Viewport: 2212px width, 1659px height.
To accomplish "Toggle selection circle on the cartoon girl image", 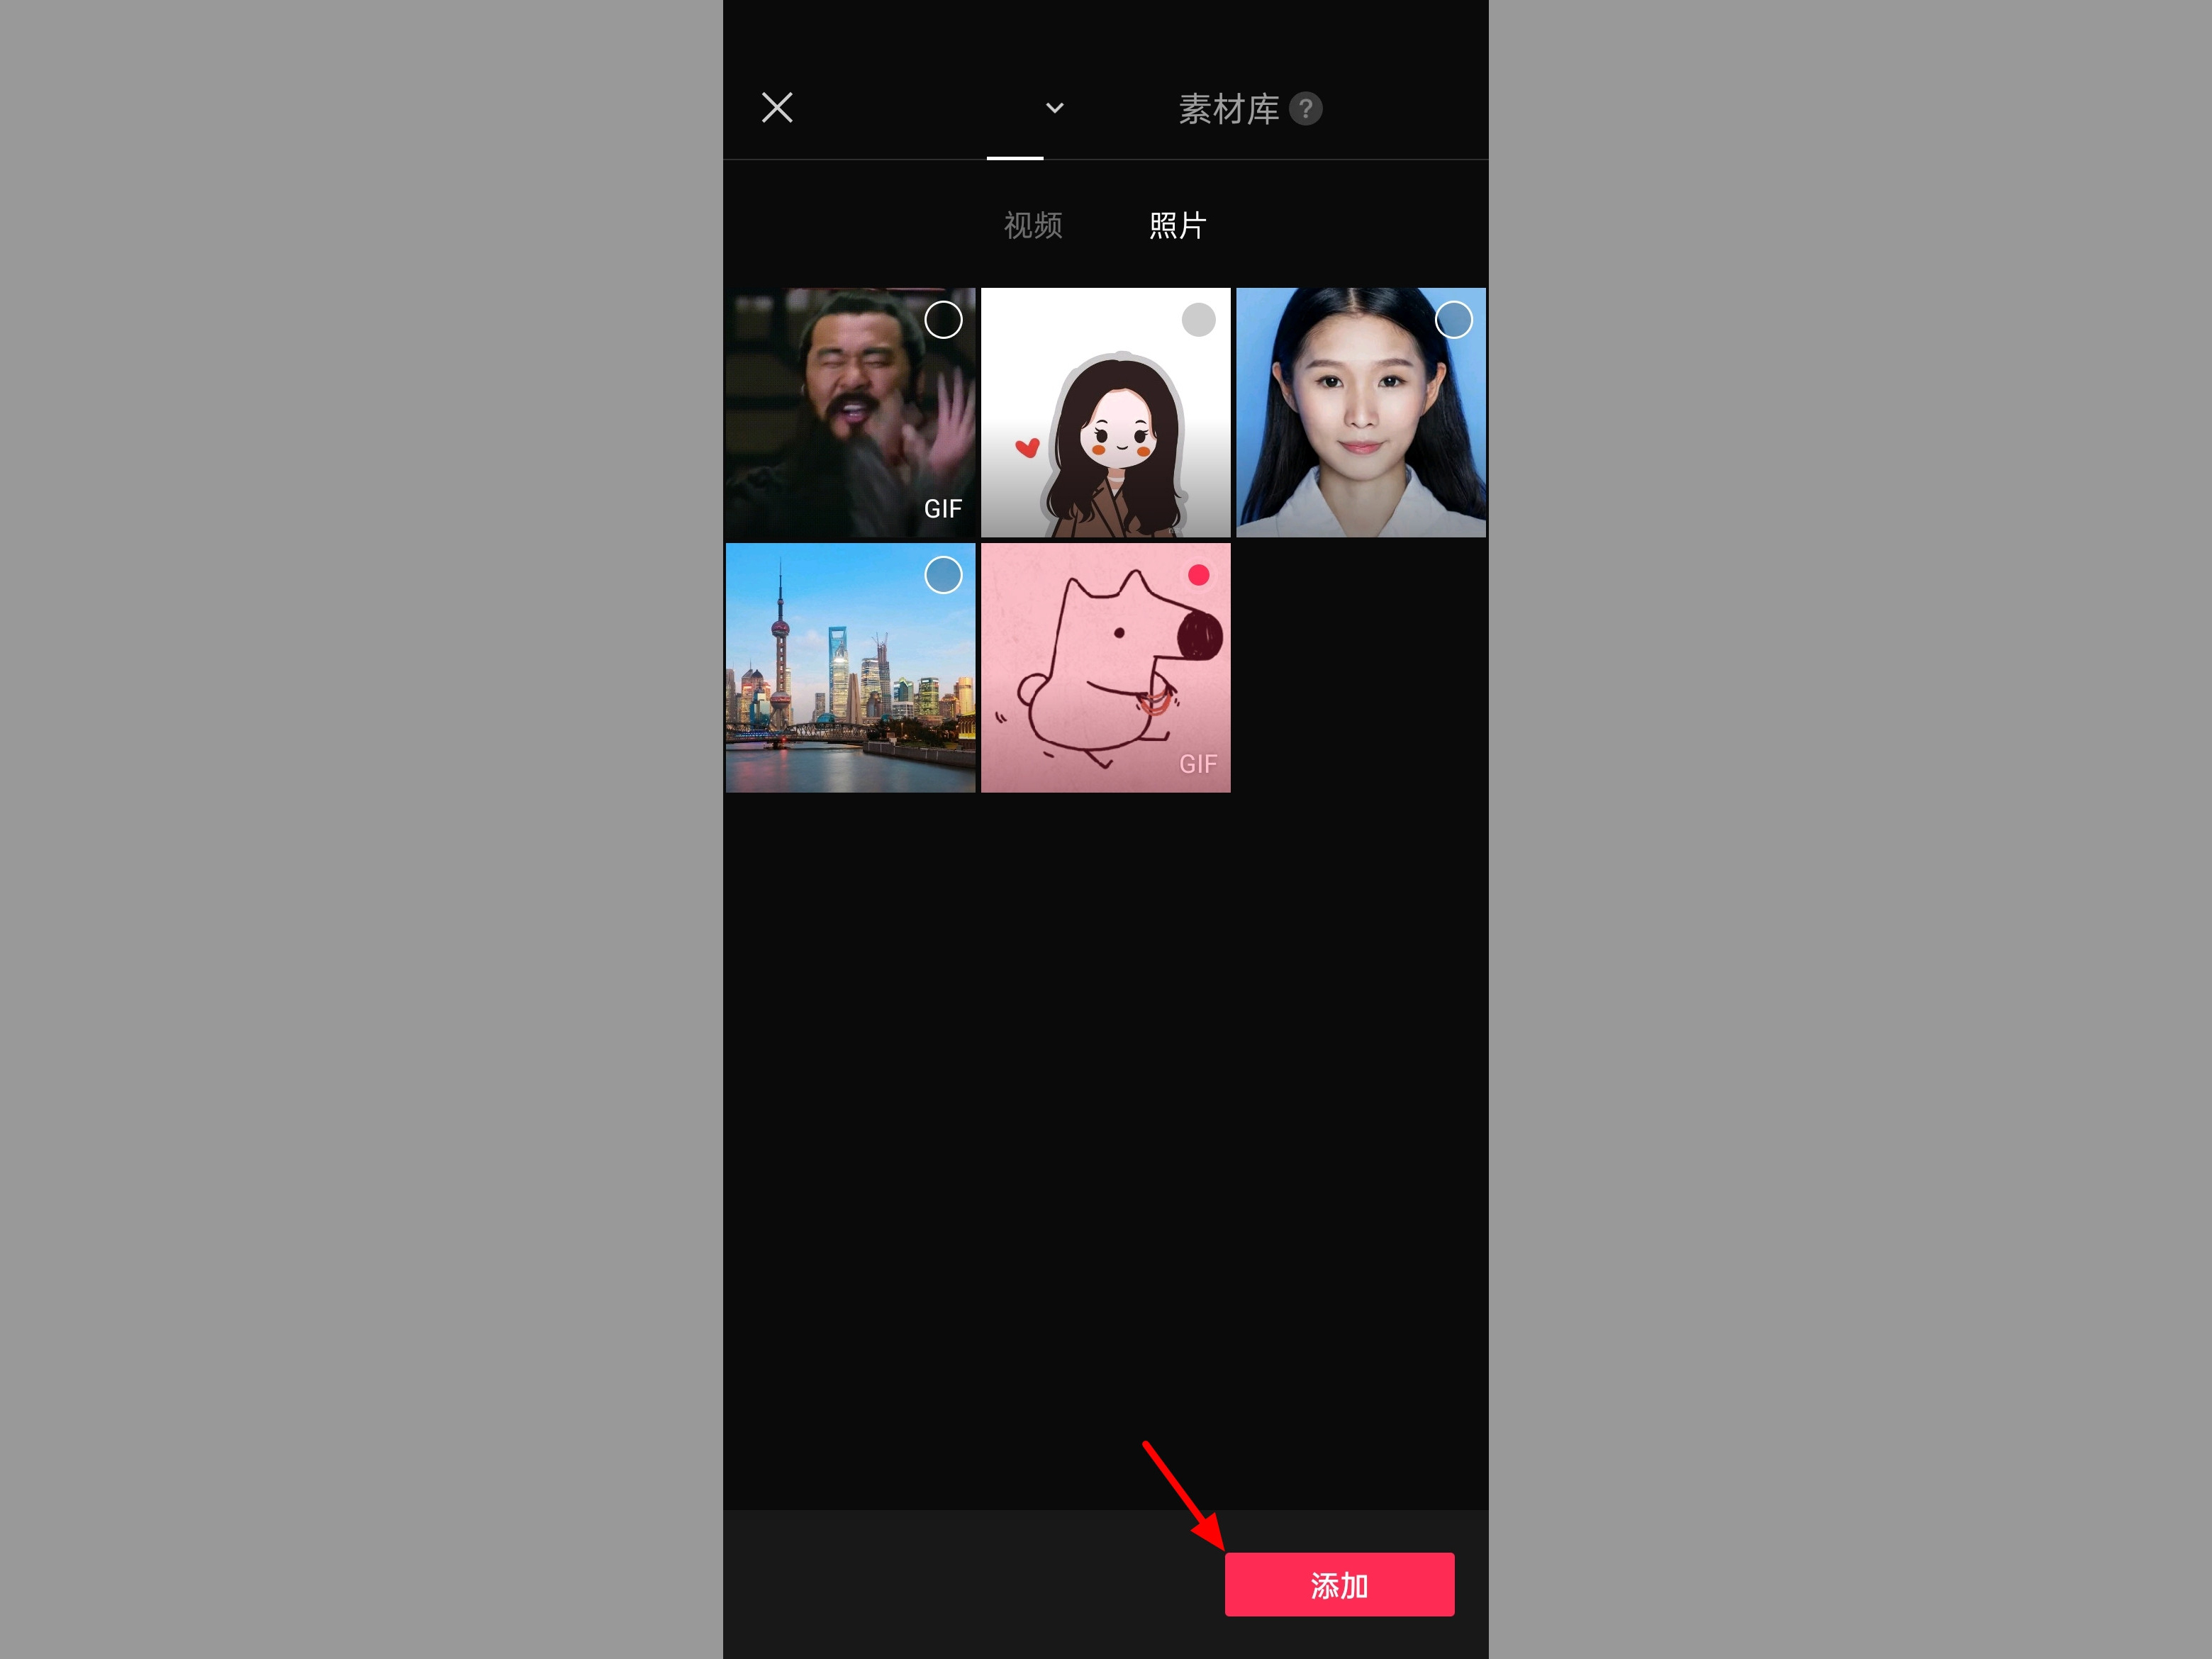I will [1198, 320].
